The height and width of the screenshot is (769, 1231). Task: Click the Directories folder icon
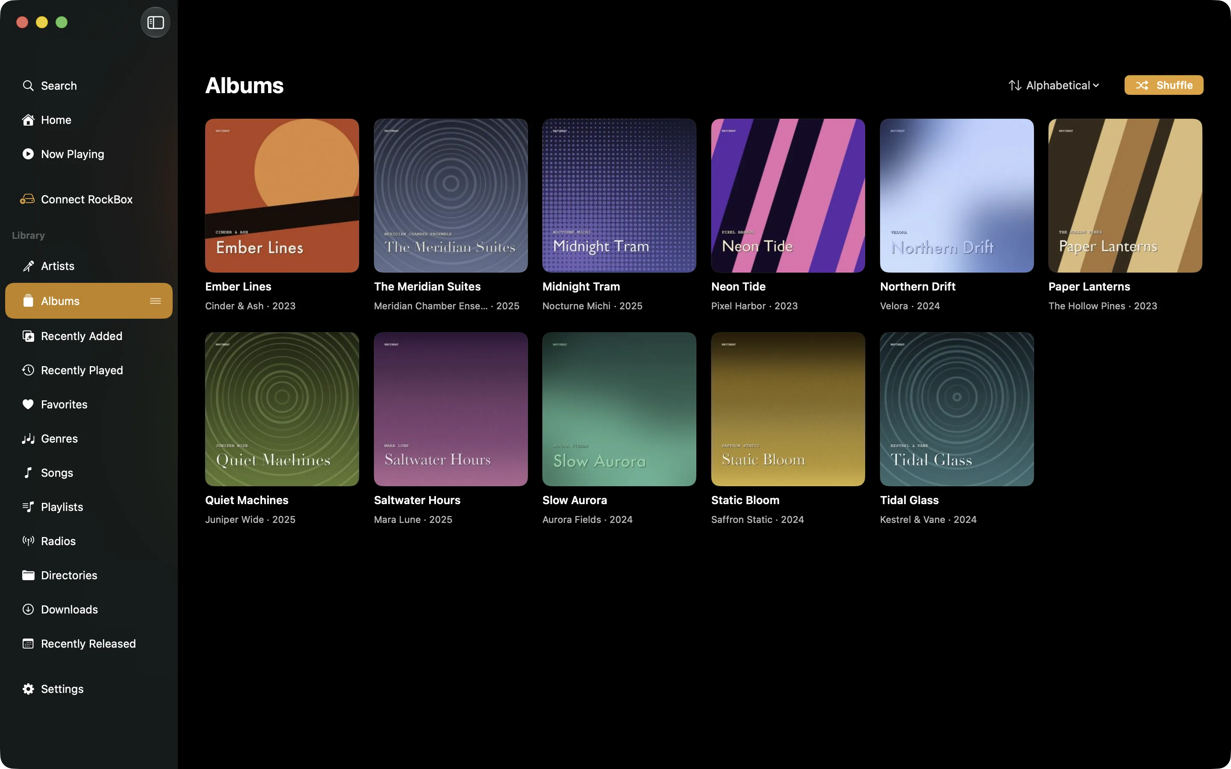click(28, 575)
